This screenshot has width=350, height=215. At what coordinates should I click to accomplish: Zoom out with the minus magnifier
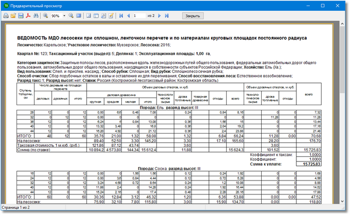[x=71, y=16]
